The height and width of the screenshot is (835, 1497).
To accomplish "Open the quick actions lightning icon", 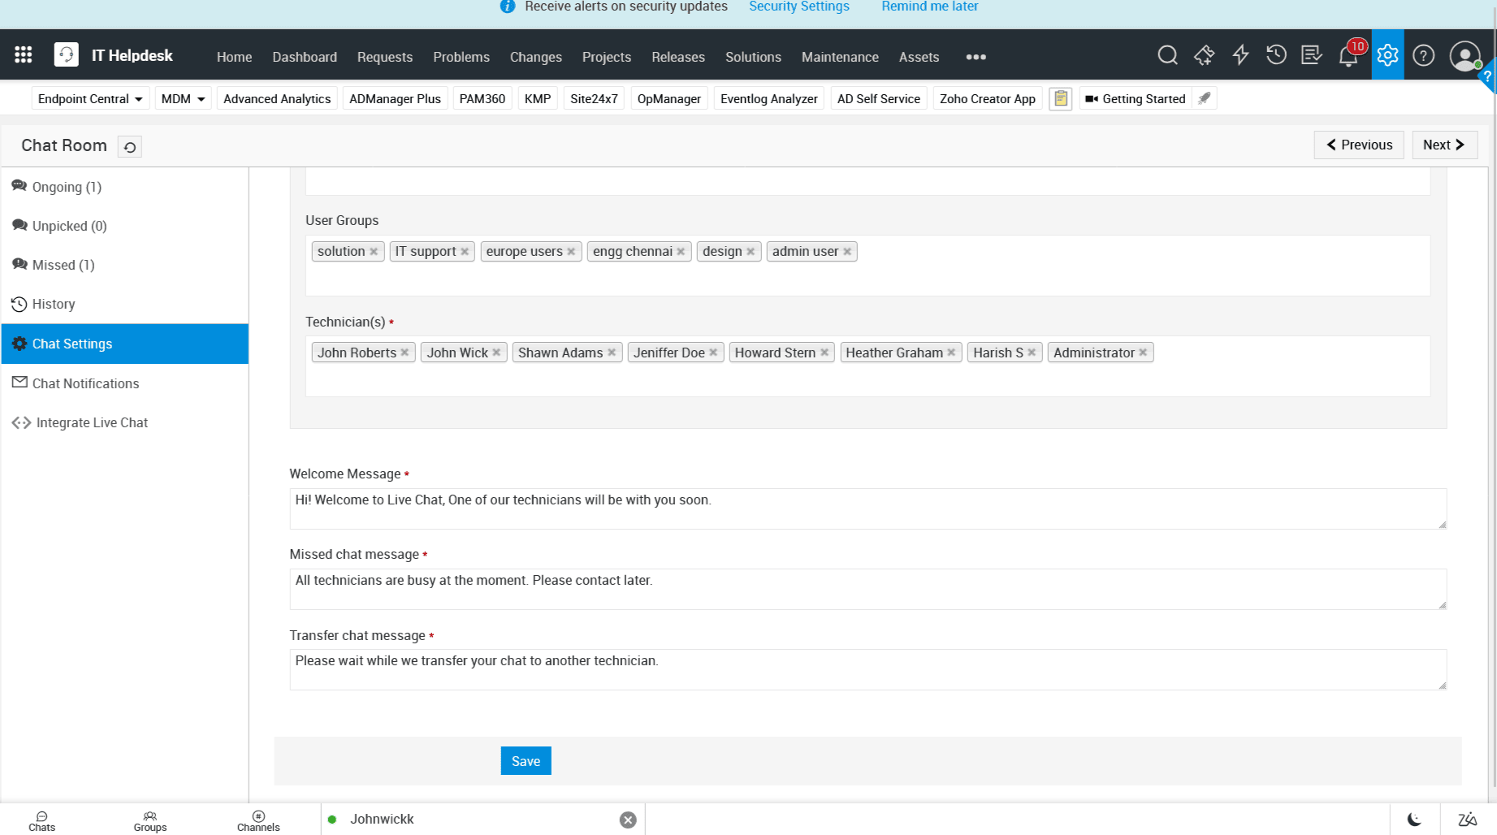I will pos(1240,55).
